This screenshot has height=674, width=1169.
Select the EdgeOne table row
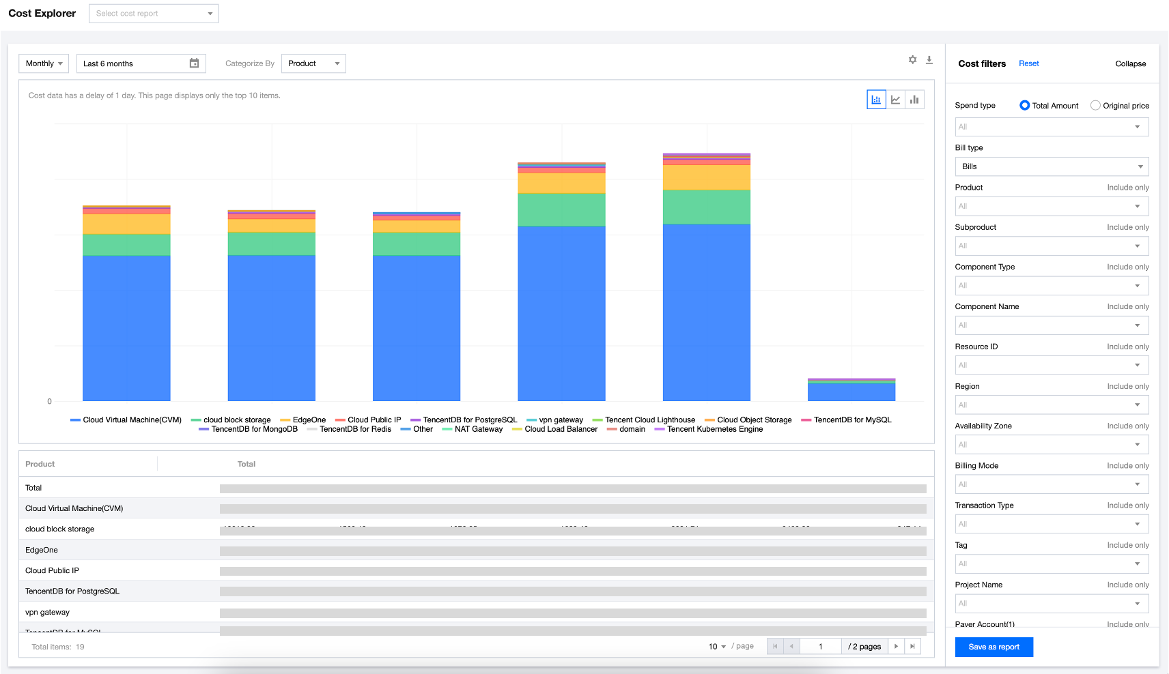coord(476,550)
